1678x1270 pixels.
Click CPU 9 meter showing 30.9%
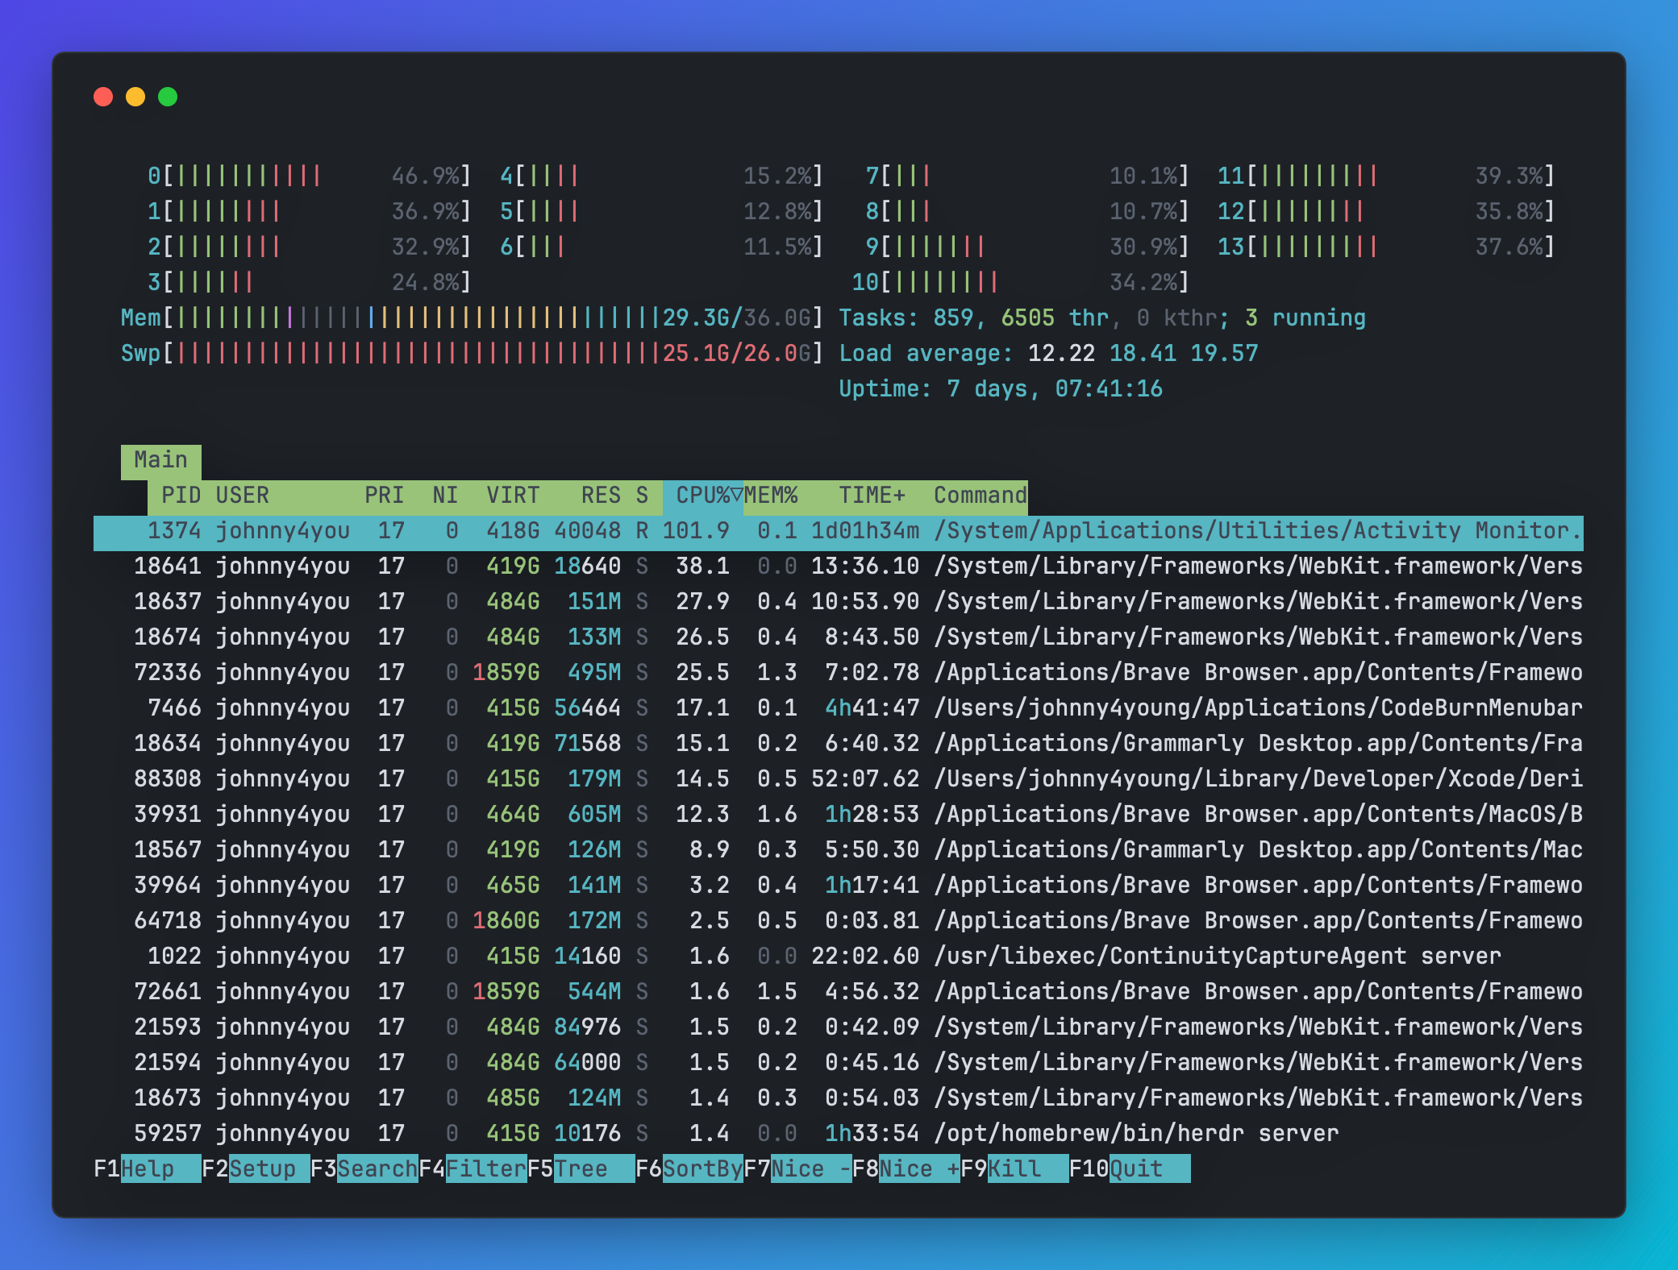1027,247
